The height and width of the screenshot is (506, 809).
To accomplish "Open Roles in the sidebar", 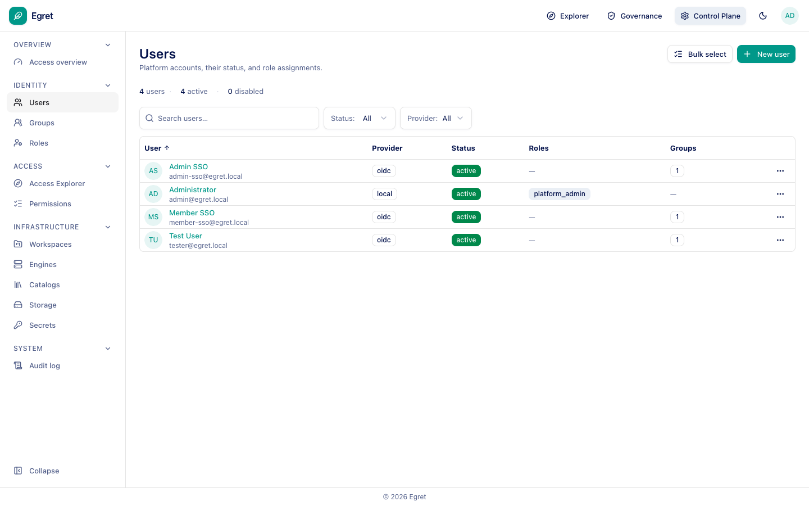I will 62,143.
